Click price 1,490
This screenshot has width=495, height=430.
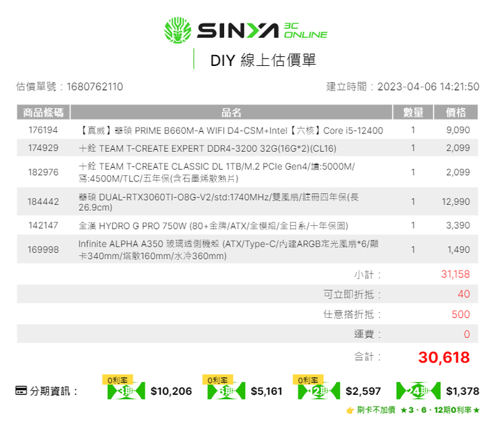click(459, 249)
